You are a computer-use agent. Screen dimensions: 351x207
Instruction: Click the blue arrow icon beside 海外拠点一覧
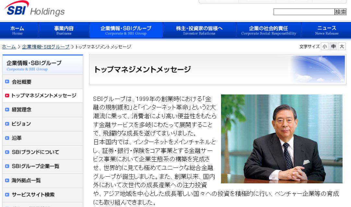pos(7,180)
